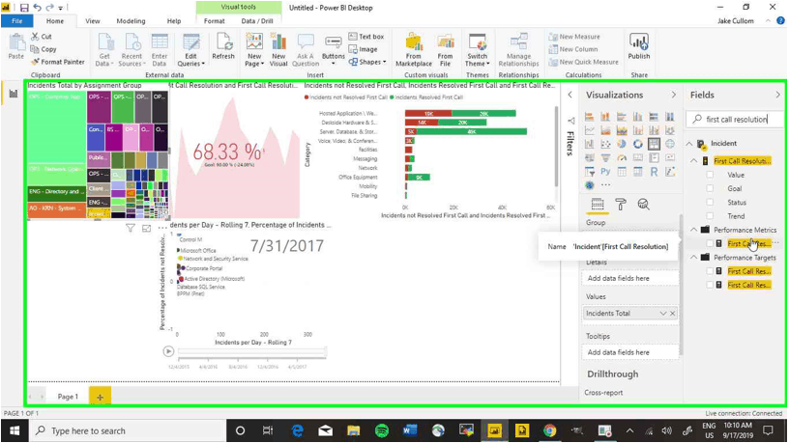Image resolution: width=789 pixels, height=443 pixels.
Task: Select the Clustered bar chart visual
Action: (x=622, y=117)
